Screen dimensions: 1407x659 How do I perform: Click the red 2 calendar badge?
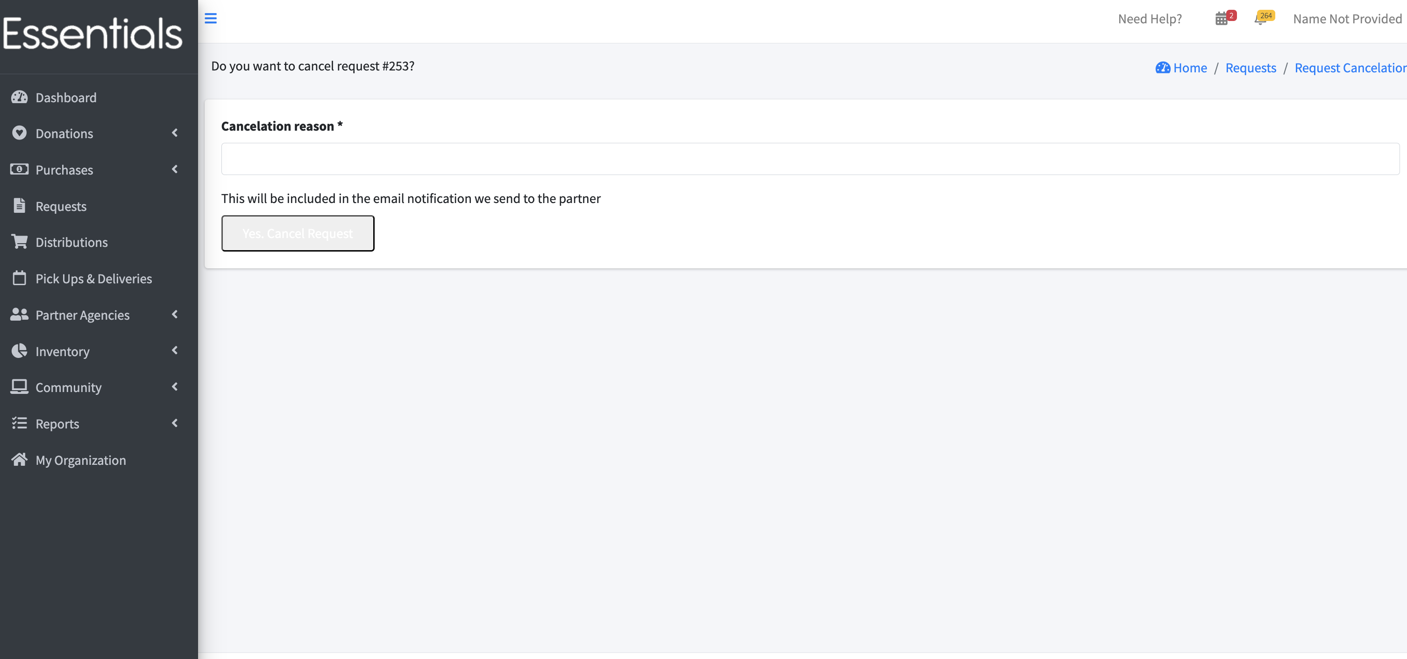(1231, 15)
